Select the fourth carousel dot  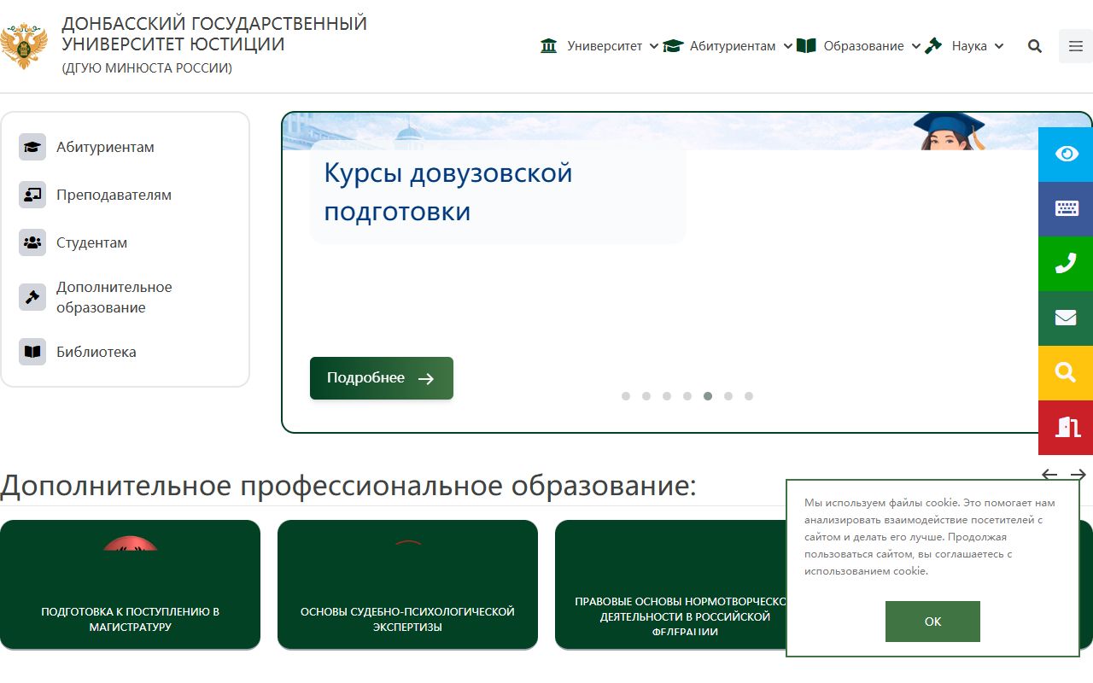pyautogui.click(x=687, y=396)
